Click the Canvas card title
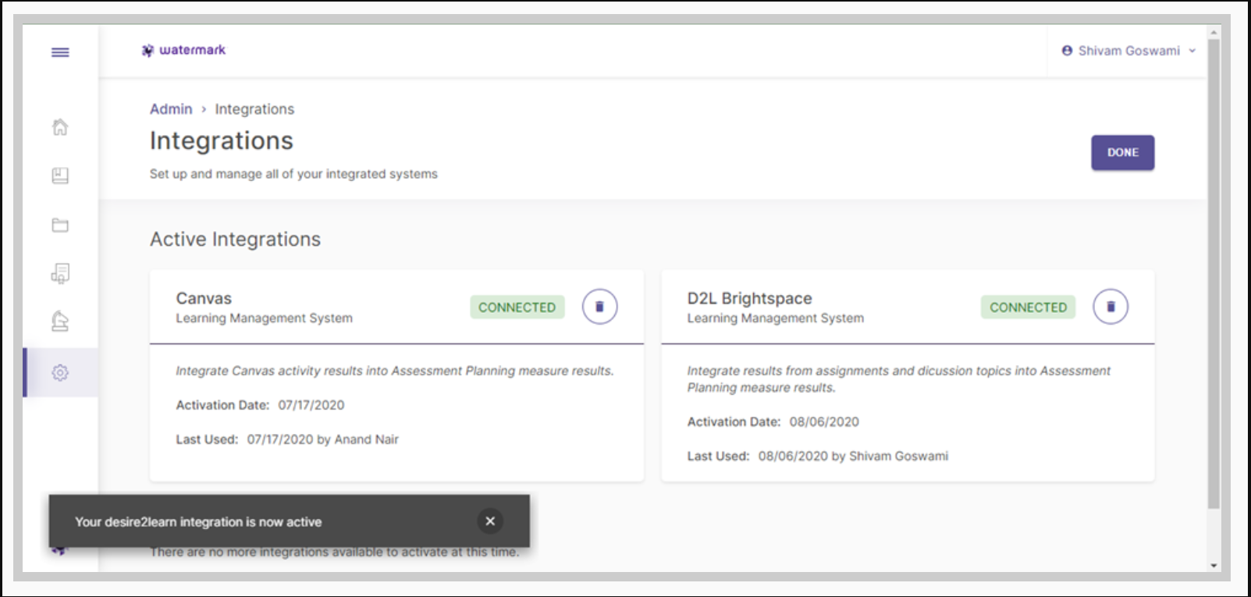 click(204, 298)
